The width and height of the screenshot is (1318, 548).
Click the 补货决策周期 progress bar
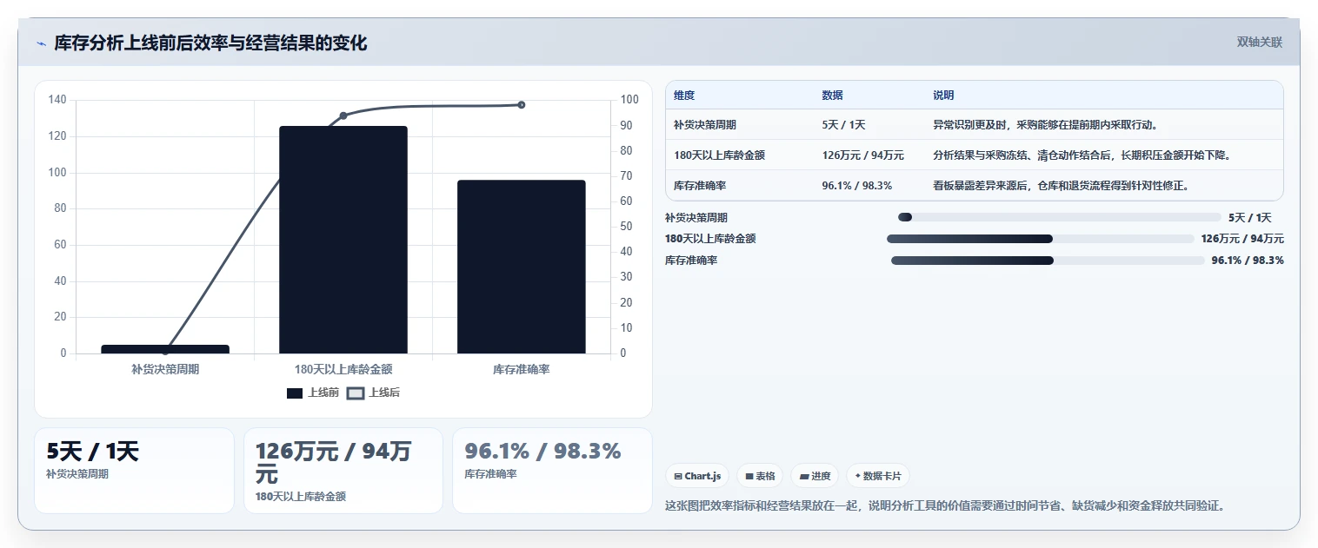tap(1060, 217)
